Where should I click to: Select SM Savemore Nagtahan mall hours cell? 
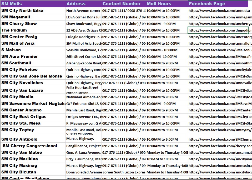[x=167, y=104]
